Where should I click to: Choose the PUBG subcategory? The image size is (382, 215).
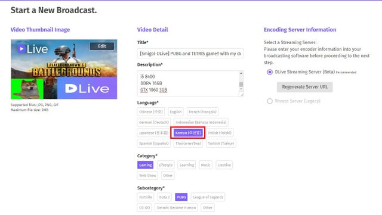pyautogui.click(x=181, y=197)
